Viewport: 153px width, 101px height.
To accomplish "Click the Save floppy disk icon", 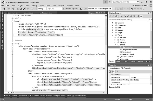I will pyautogui.click(x=21, y=9).
